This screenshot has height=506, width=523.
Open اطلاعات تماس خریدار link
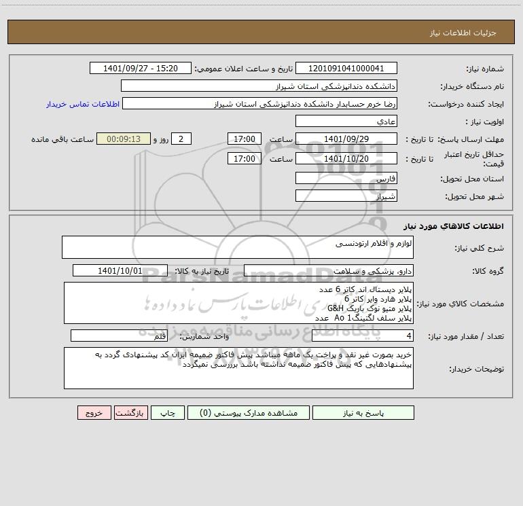83,104
